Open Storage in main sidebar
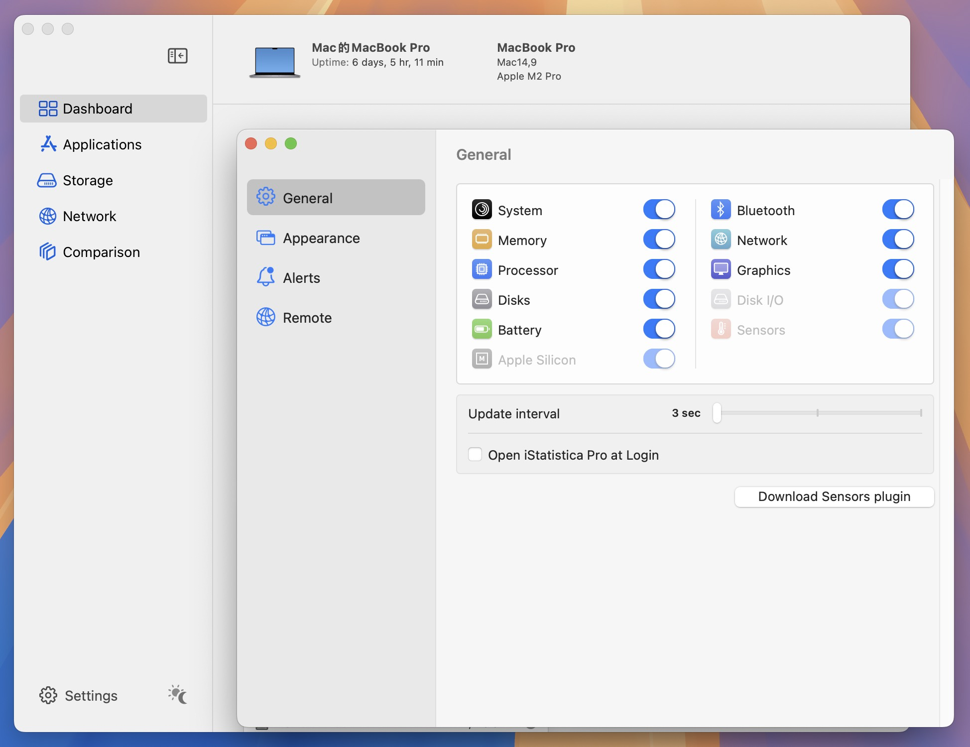 tap(88, 180)
